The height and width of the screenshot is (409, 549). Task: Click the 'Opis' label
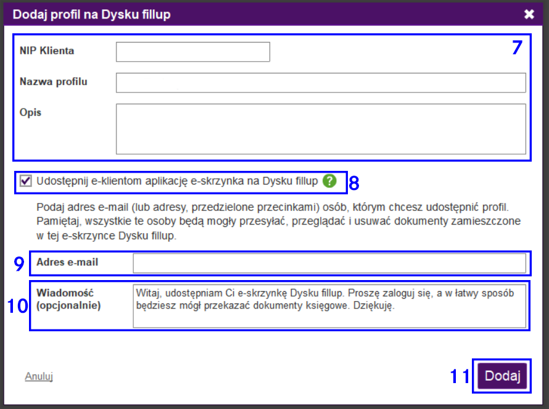(30, 113)
